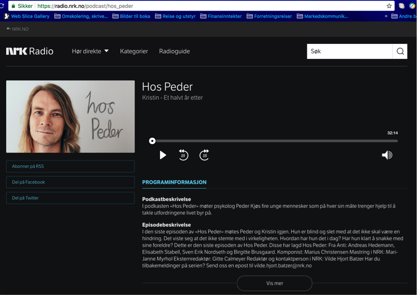Open the Skype extension icon
Viewport: 417px width, 295px height.
402,6
